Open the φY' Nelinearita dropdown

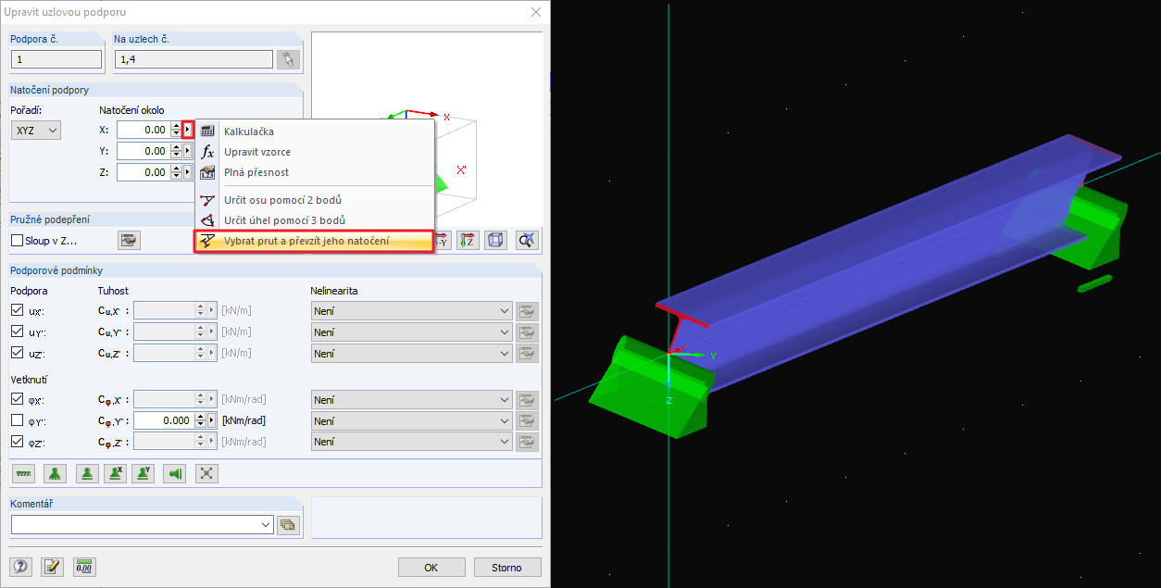pos(411,420)
